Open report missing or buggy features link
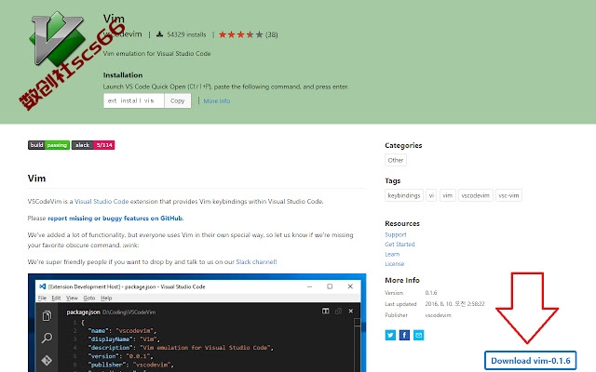 pos(115,219)
